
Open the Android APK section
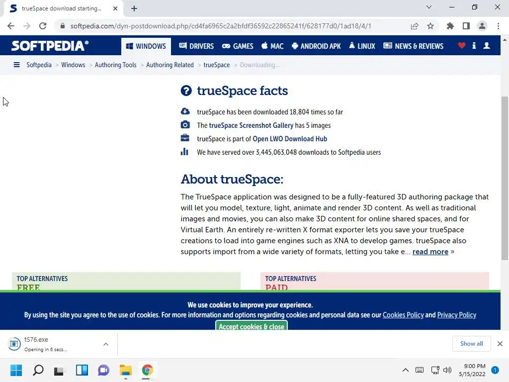(x=316, y=46)
